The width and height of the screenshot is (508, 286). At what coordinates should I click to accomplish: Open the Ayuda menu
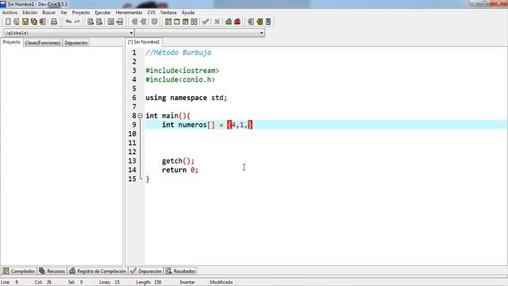point(188,13)
